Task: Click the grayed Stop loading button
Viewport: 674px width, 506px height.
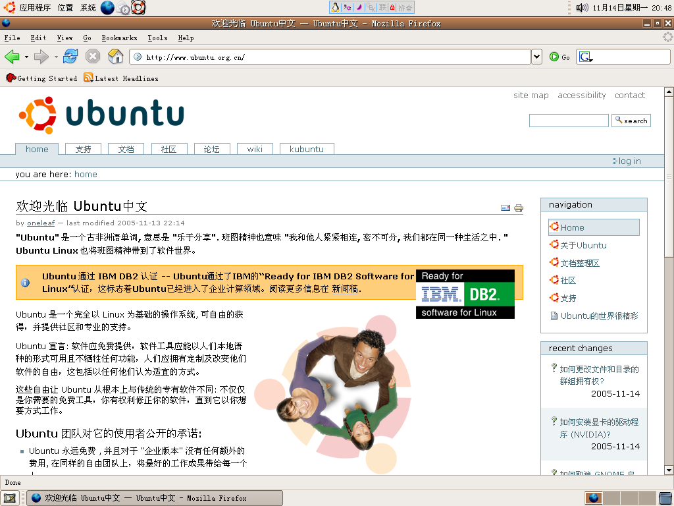Action: tap(93, 57)
